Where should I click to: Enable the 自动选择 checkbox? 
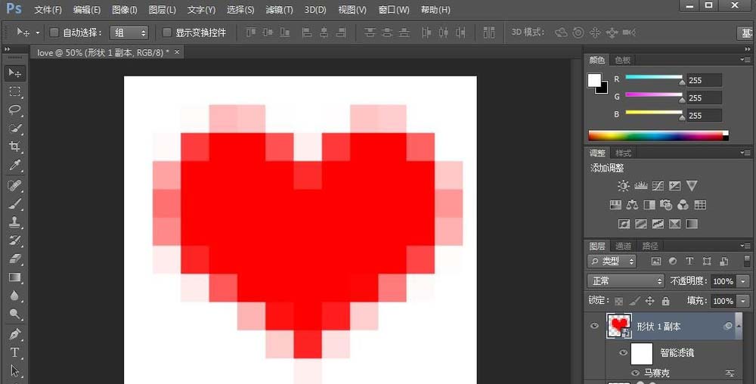coord(54,33)
